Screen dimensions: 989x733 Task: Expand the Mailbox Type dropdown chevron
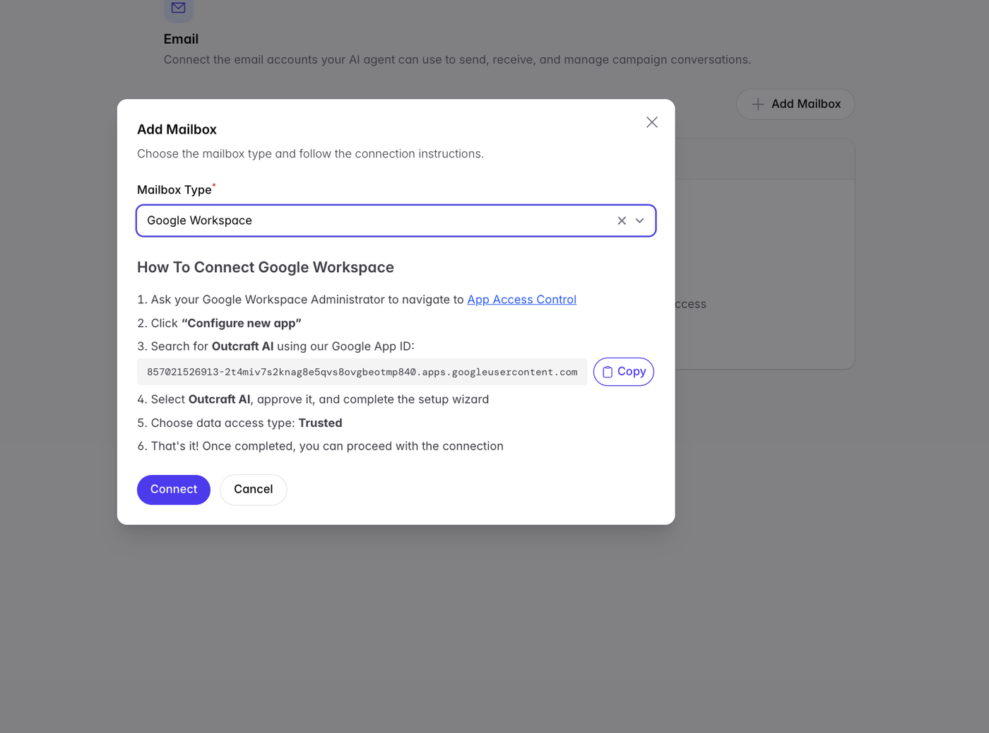pos(640,221)
